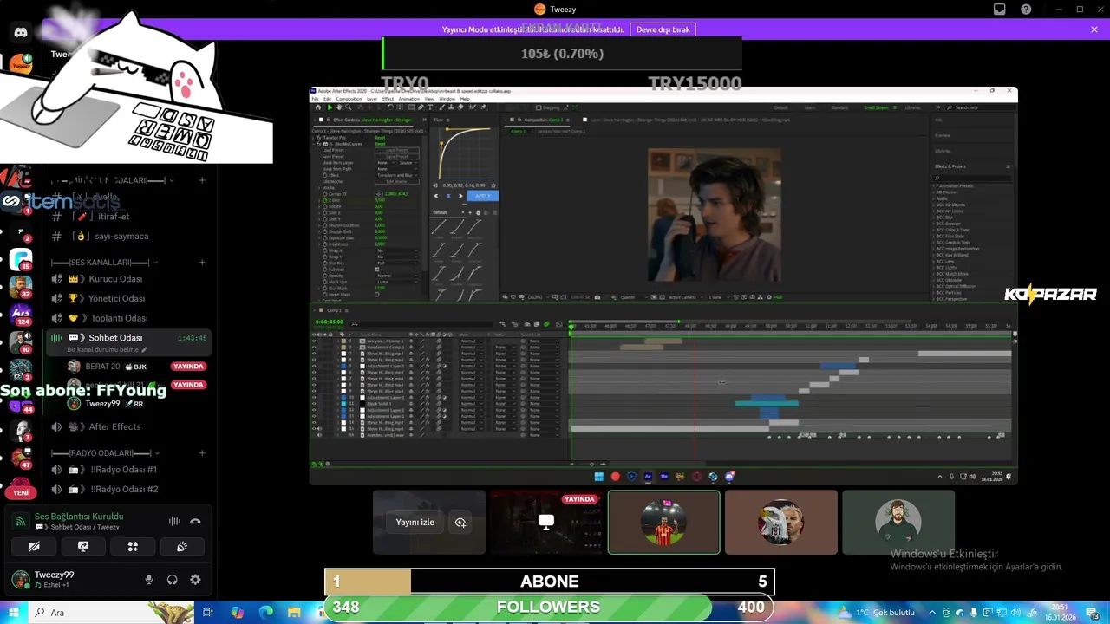Open Discord direct messages home icon
The width and height of the screenshot is (1110, 624).
tap(21, 32)
